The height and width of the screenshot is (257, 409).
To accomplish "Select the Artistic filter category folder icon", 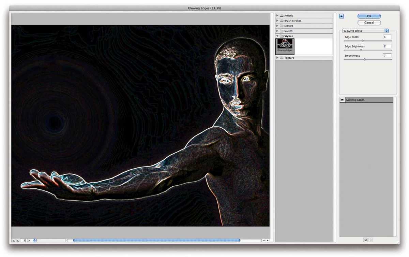I will [x=282, y=15].
